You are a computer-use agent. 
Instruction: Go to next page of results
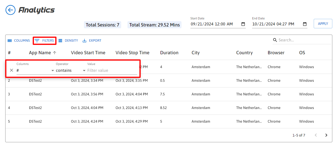326,135
